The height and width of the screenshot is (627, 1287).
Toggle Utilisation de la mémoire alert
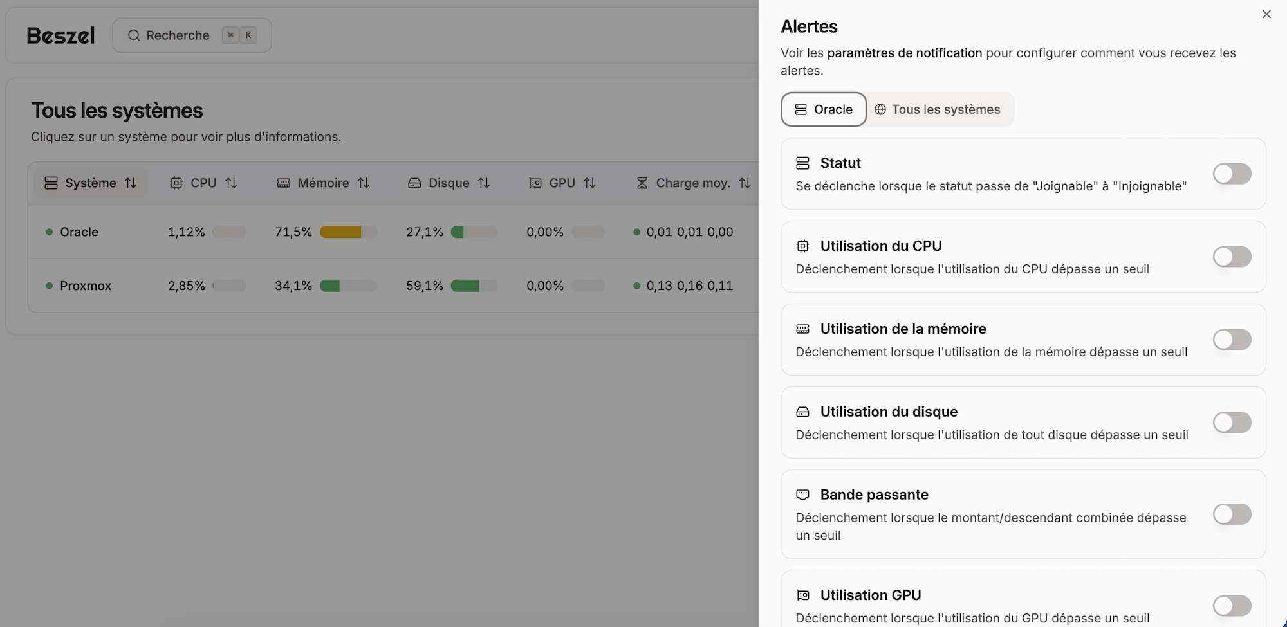tap(1231, 340)
